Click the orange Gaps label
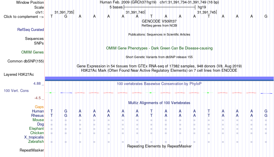This screenshot has width=274, height=157. coord(39,107)
